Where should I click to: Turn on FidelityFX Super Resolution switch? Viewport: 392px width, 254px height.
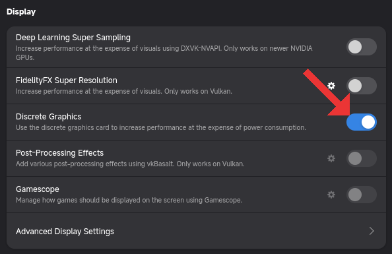coord(362,86)
